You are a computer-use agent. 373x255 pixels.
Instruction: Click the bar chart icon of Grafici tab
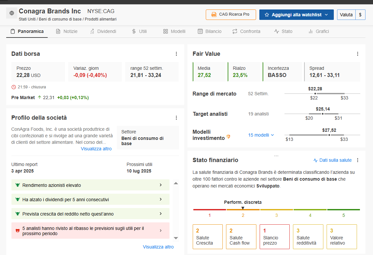pos(310,31)
